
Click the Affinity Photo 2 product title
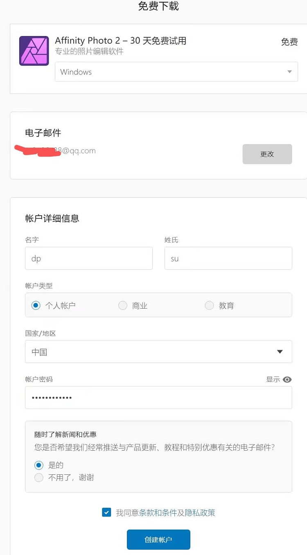click(121, 41)
